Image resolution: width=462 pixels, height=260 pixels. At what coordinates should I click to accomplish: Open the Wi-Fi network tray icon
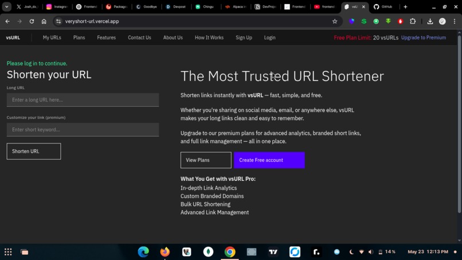[361, 252]
